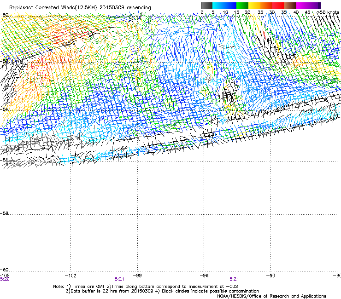Click the purple 5:20 time label
341x299 pixels.
[5, 279]
